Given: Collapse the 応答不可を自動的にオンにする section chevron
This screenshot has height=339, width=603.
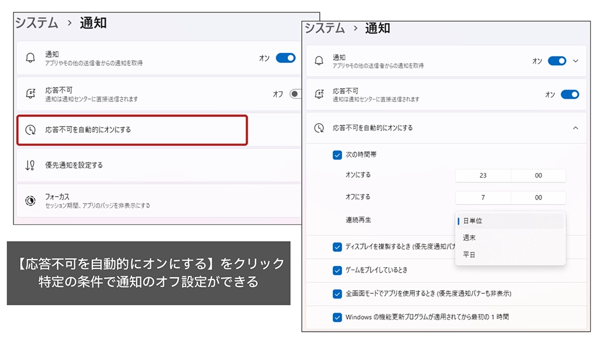Looking at the screenshot, I should [575, 128].
